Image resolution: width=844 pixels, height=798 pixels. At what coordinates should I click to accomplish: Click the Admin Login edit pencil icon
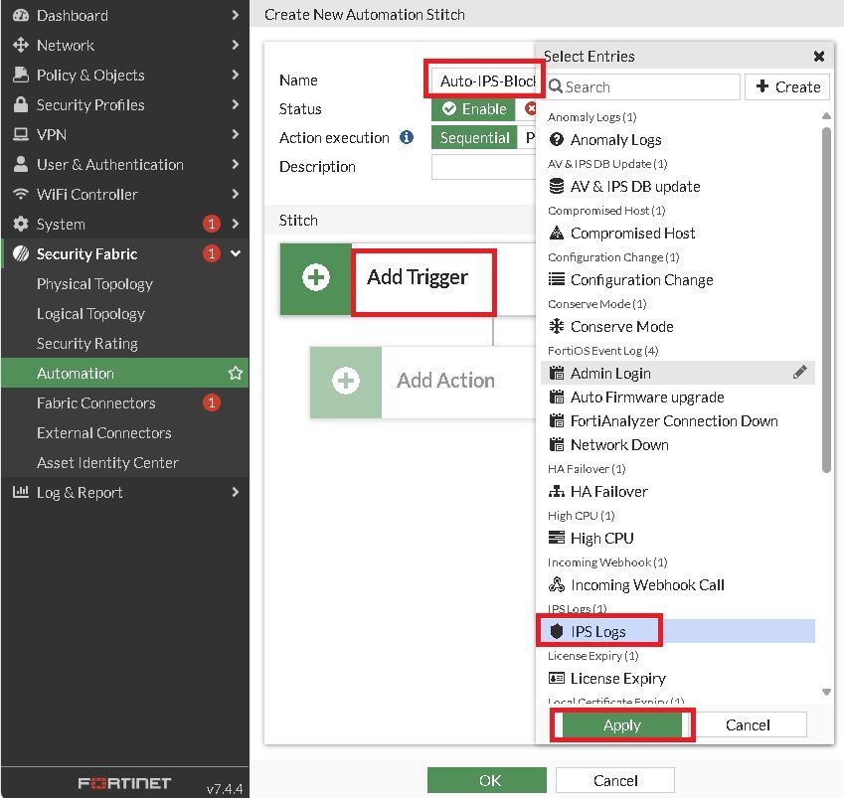click(x=800, y=373)
